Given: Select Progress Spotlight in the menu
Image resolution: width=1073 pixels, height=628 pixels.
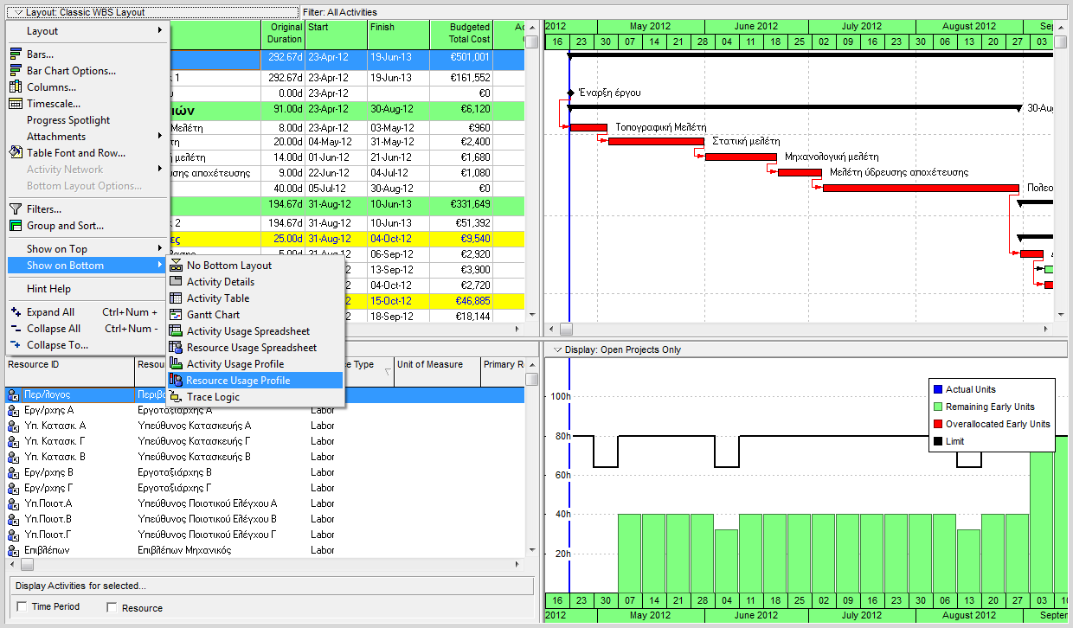Looking at the screenshot, I should click(87, 120).
